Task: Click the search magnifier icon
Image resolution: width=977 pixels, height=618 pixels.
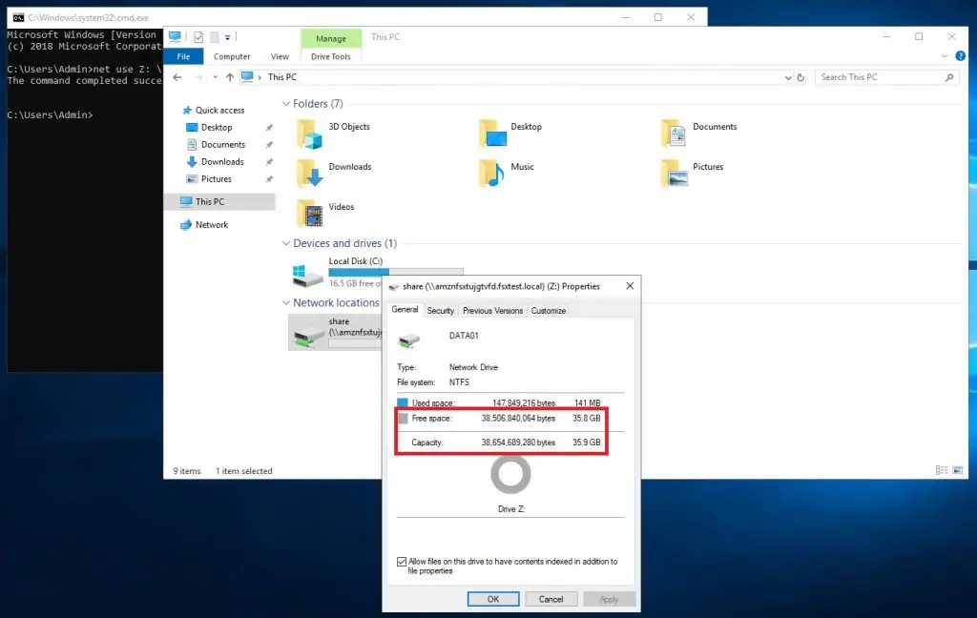Action: (949, 77)
